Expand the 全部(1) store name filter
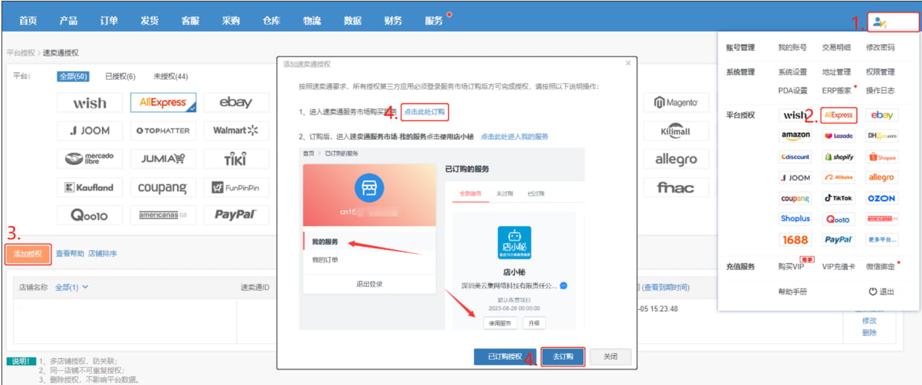Screen dimensions: 922x385 [x=71, y=287]
